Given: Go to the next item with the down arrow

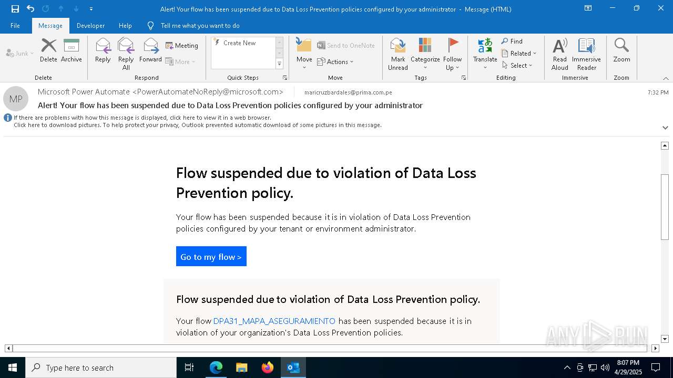Looking at the screenshot, I should [76, 9].
